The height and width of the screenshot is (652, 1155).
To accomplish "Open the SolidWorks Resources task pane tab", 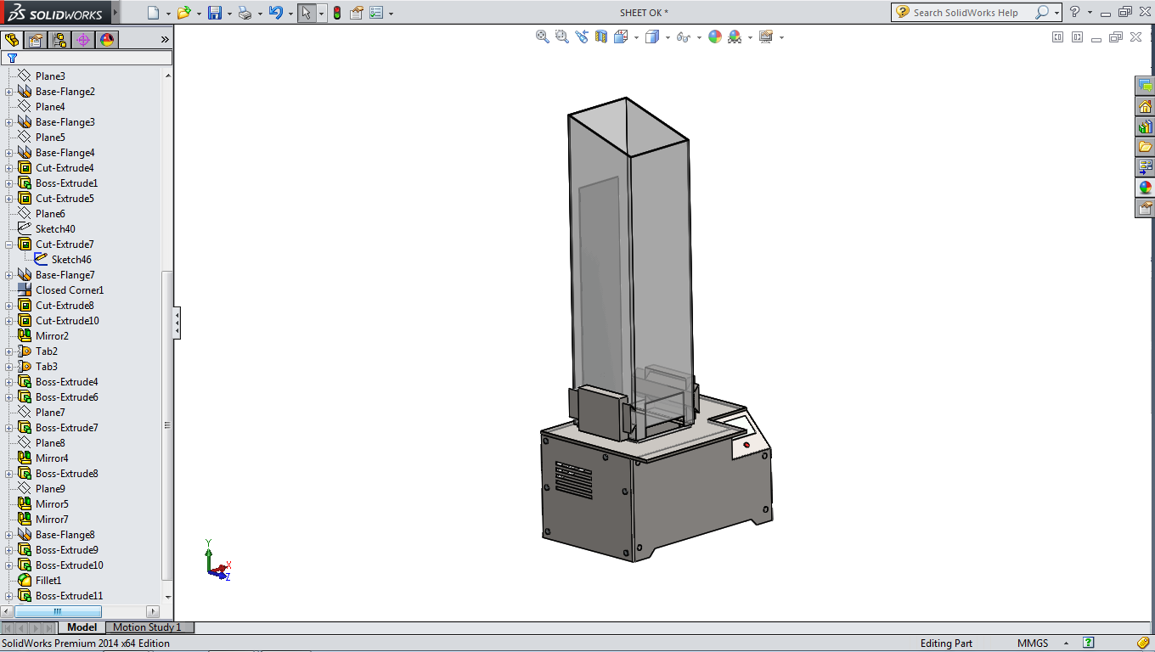I will pyautogui.click(x=1145, y=106).
